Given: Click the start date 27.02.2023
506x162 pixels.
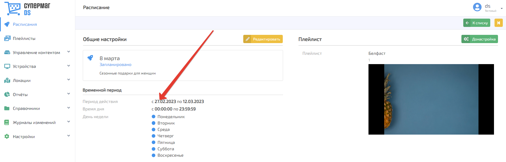Looking at the screenshot, I should point(165,102).
